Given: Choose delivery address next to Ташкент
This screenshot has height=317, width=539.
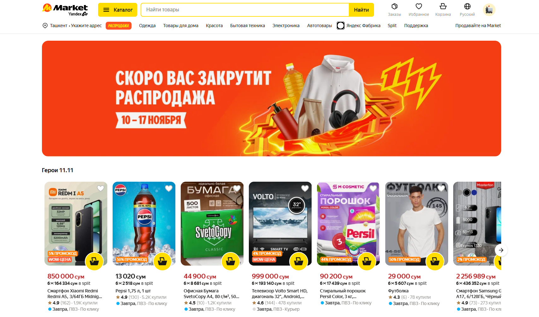Looking at the screenshot, I should coord(86,26).
